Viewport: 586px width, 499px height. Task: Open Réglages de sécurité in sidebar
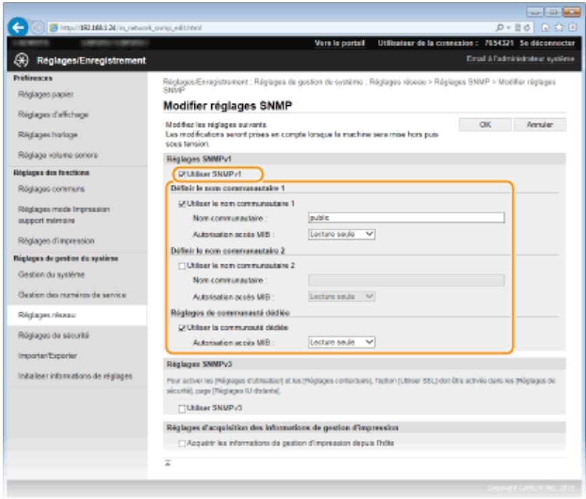point(53,335)
